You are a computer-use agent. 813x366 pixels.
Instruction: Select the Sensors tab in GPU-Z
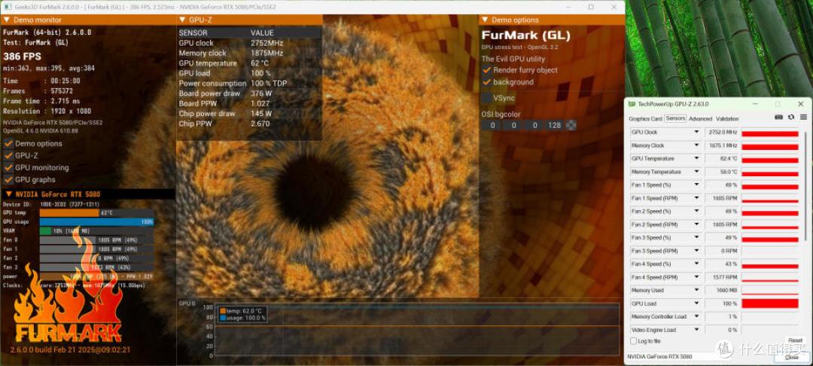(675, 118)
